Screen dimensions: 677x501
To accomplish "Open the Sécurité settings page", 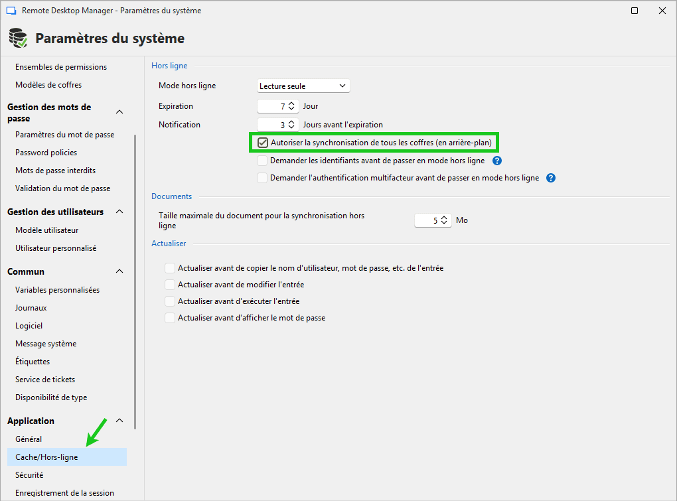I will (x=29, y=474).
